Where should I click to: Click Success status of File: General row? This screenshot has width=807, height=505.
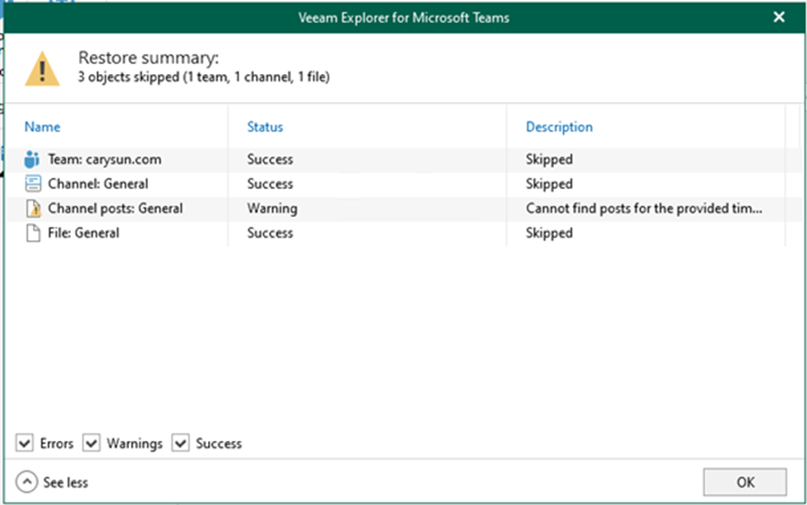(x=270, y=233)
